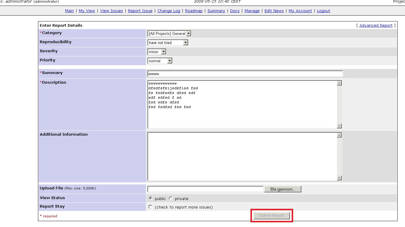Open the Severity dropdown
The image size is (405, 227).
[x=157, y=52]
